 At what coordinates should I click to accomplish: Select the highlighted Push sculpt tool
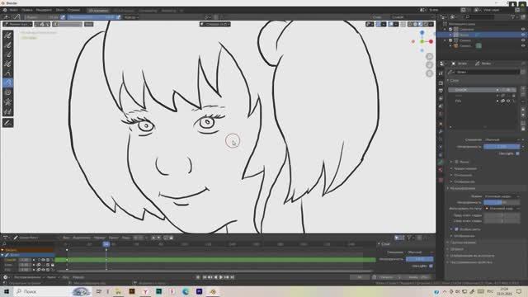(7, 82)
